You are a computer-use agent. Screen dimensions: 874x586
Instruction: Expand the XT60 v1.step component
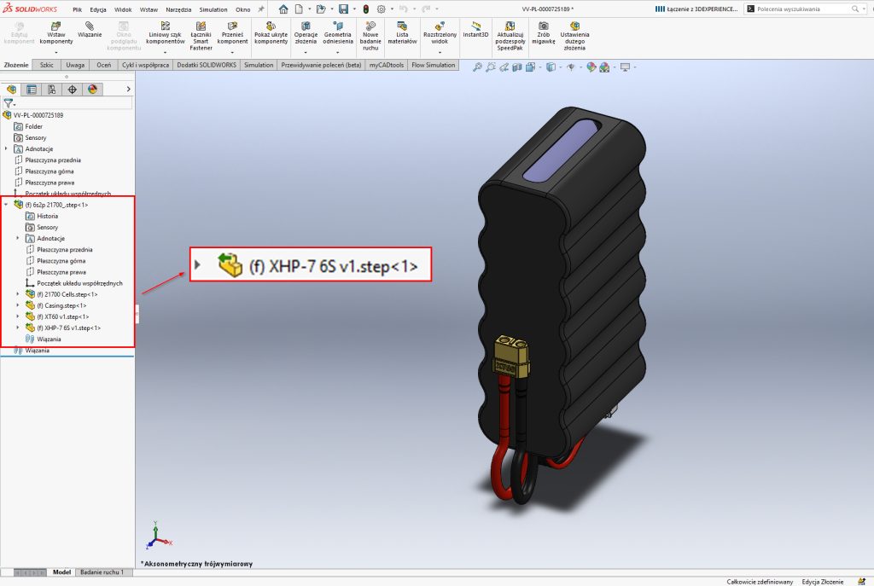click(19, 316)
